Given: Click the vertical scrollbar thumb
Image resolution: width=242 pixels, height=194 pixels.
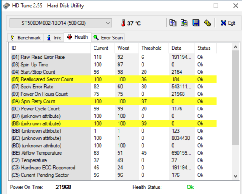Looking at the screenshot, I should tap(236, 97).
